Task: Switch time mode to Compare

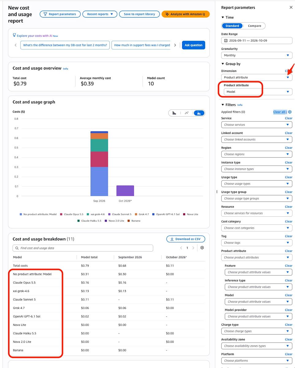Action: pyautogui.click(x=255, y=26)
